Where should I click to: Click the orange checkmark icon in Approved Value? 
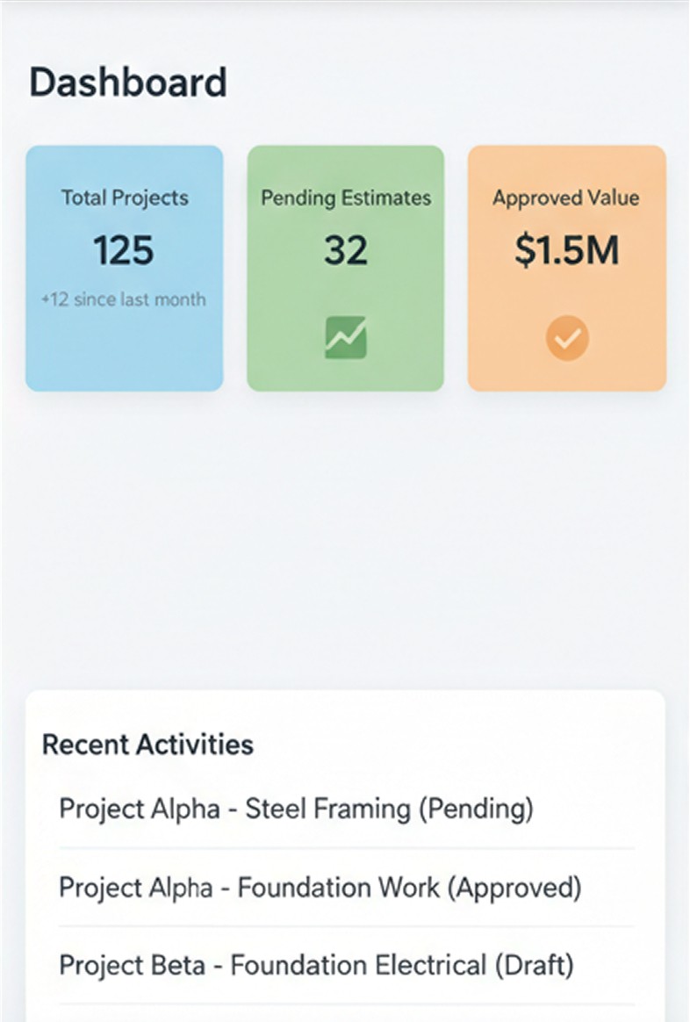[x=567, y=338]
